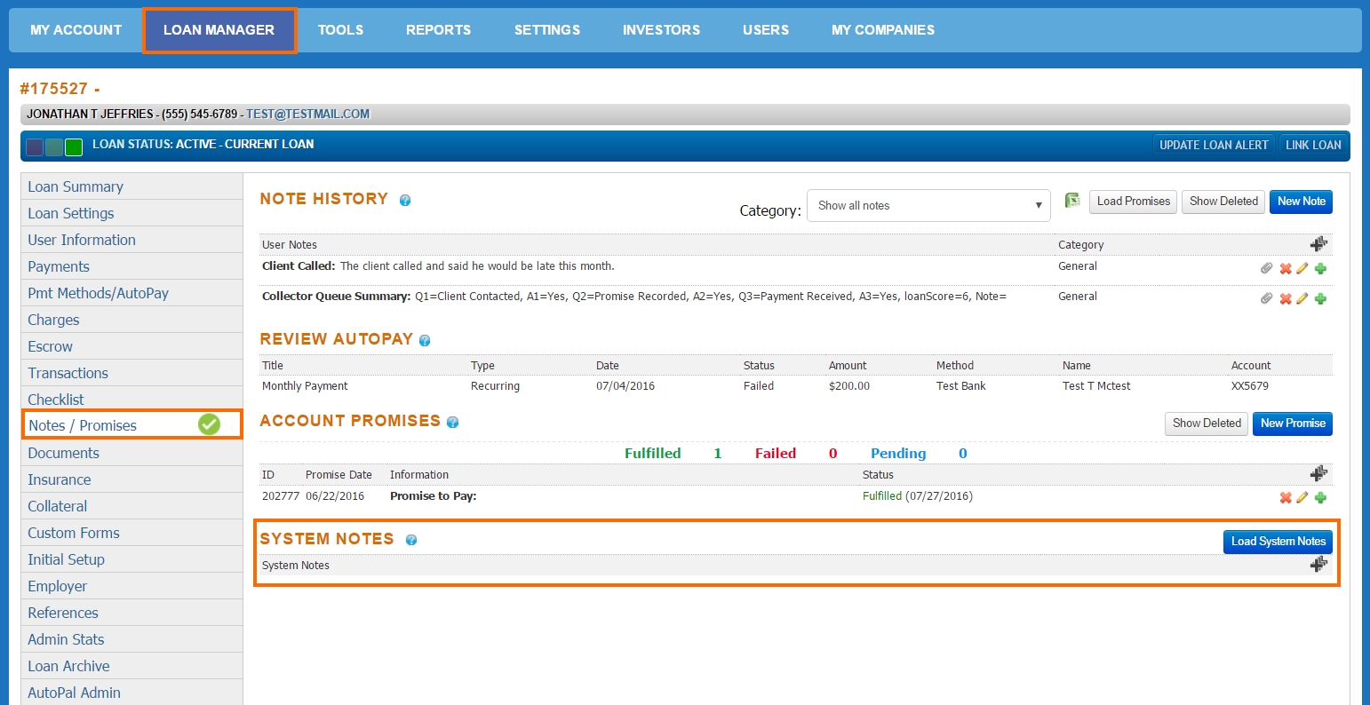The height and width of the screenshot is (705, 1370).
Task: Click the green loan status square
Action: 74,147
